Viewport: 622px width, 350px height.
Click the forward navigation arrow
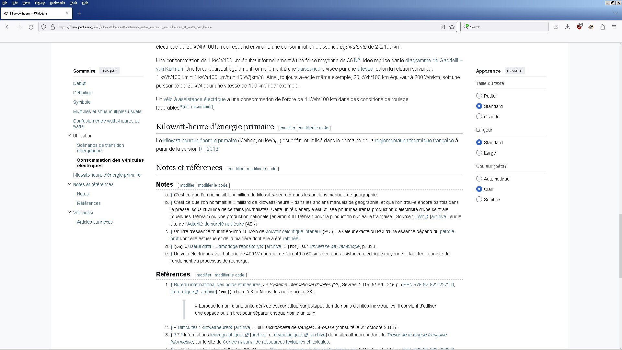click(19, 27)
